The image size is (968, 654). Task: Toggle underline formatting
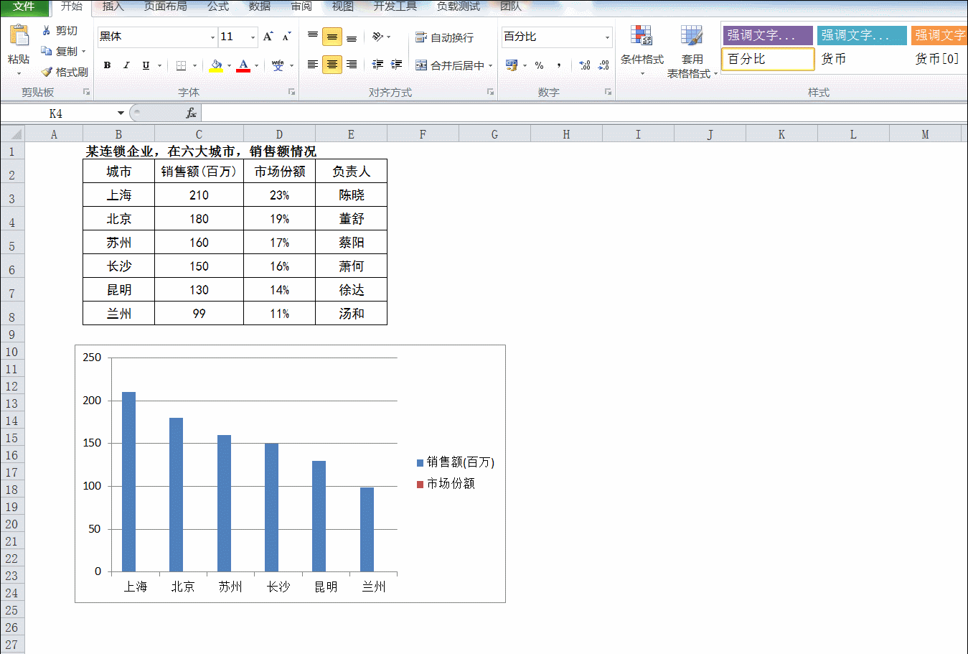146,65
